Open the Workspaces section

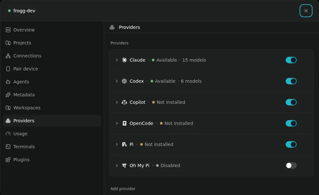(x=52, y=108)
